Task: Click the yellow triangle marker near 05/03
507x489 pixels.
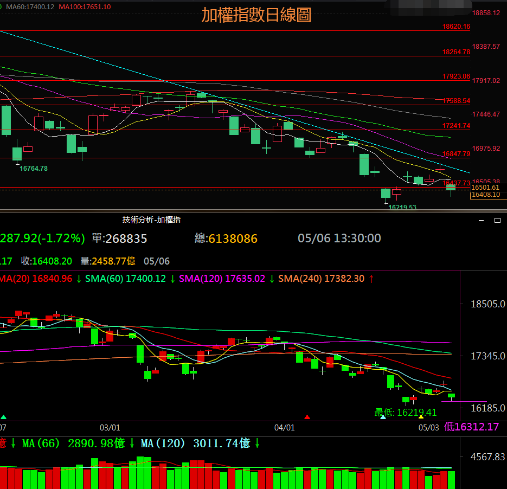Action: pyautogui.click(x=421, y=417)
